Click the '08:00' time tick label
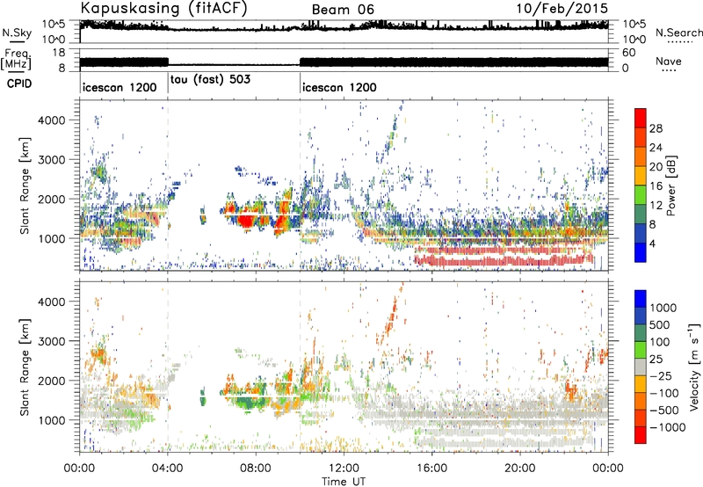 coord(256,469)
